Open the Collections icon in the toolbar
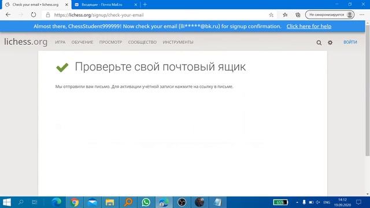 click(298, 14)
